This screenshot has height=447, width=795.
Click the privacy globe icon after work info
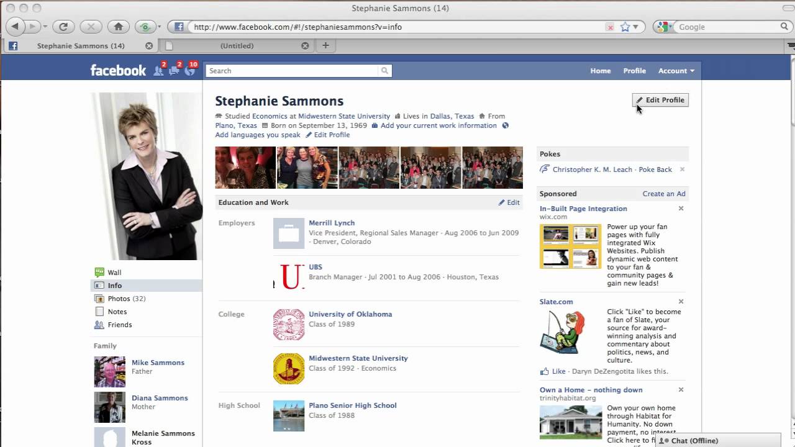505,125
